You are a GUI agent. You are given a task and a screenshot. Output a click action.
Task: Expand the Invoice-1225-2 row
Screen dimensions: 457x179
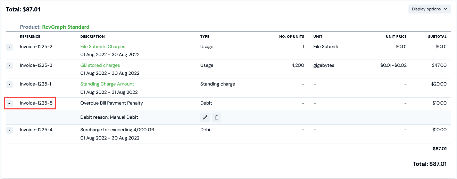9,47
